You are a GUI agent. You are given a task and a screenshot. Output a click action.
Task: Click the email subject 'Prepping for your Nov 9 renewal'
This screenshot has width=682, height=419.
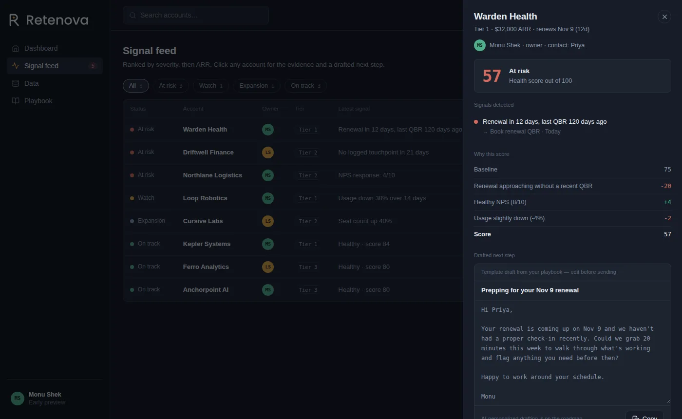(x=530, y=290)
